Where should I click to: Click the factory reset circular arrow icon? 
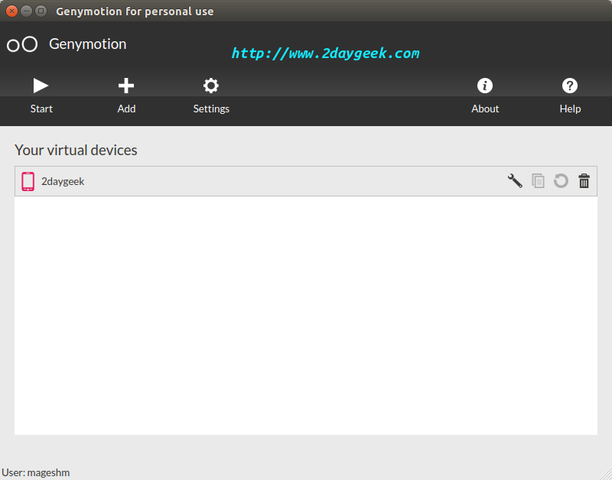[x=561, y=181]
